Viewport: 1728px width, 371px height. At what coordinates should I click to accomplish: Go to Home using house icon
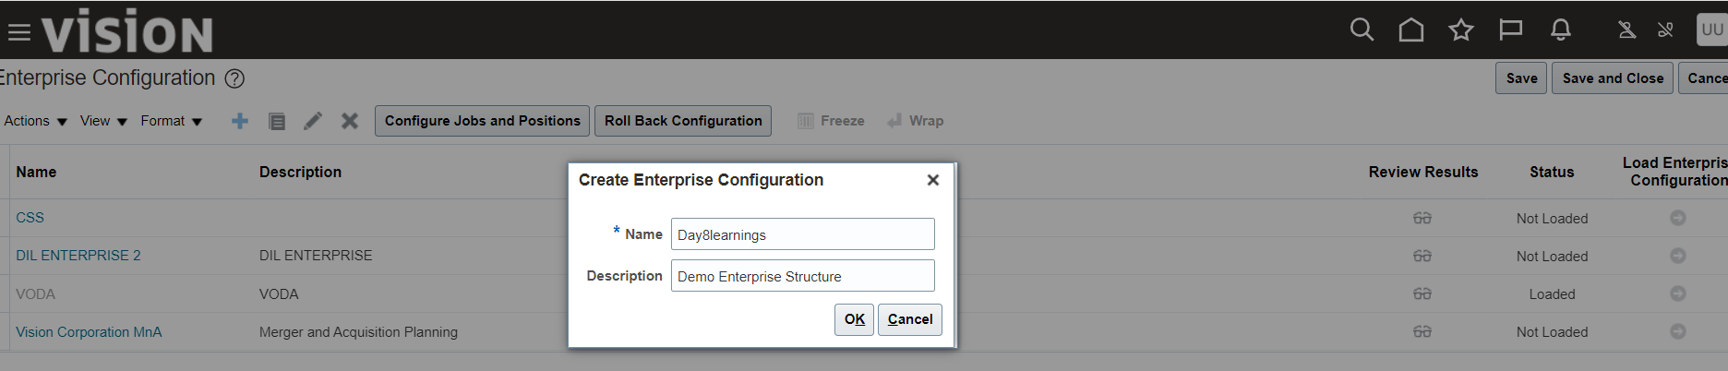coord(1410,30)
